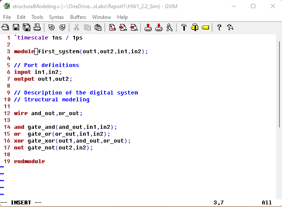The width and height of the screenshot is (282, 207).
Task: Open Find and Replace toolbar icon
Action: (112, 27)
